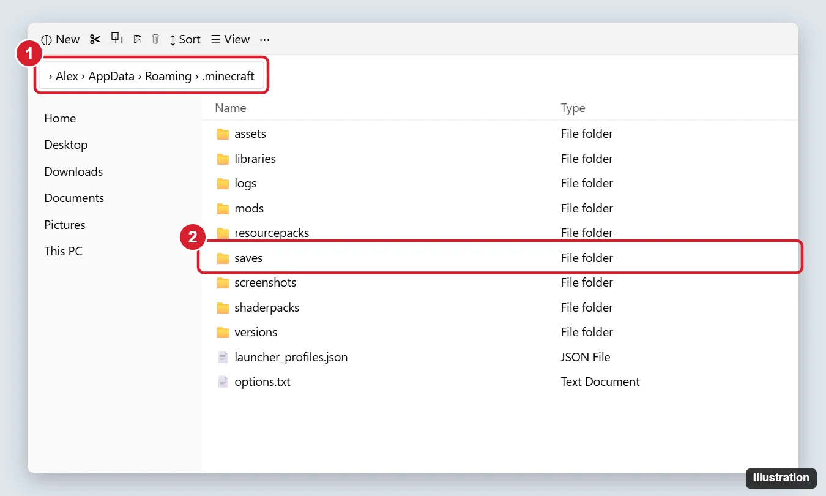Click the Cut scissors icon

(x=95, y=39)
